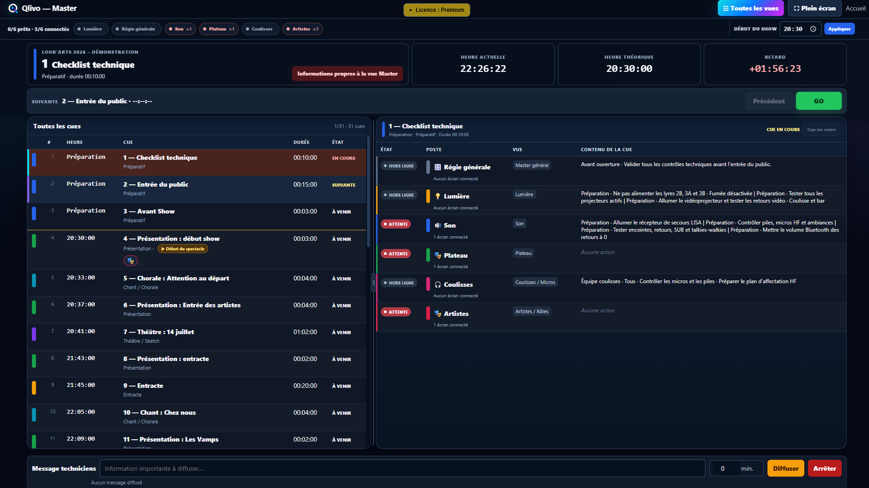Apply the show start time with Appliquer
The width and height of the screenshot is (869, 488).
(840, 29)
